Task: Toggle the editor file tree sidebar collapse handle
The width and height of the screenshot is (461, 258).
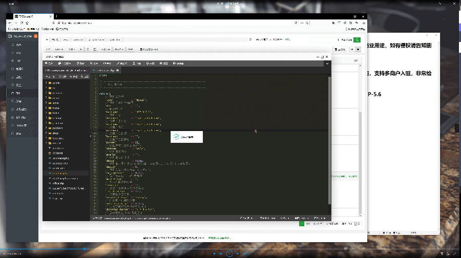Action: coord(91,136)
